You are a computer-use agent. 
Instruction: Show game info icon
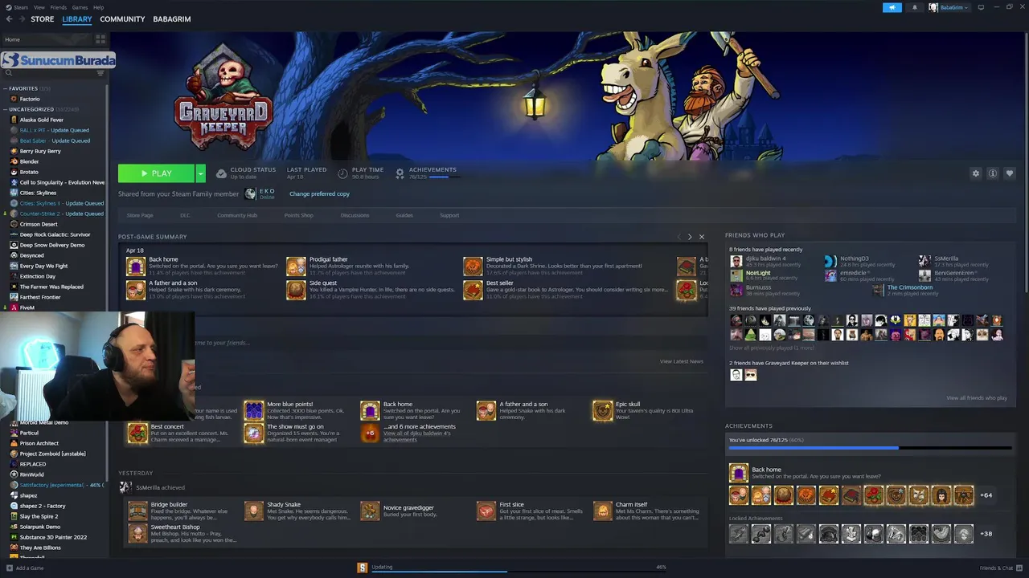993,173
